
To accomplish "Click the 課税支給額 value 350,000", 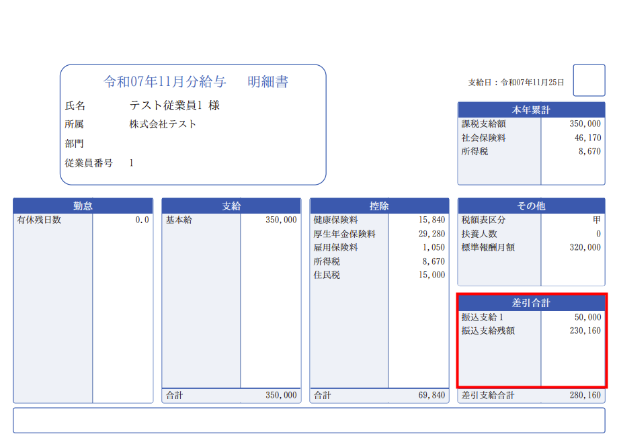I will (x=585, y=124).
